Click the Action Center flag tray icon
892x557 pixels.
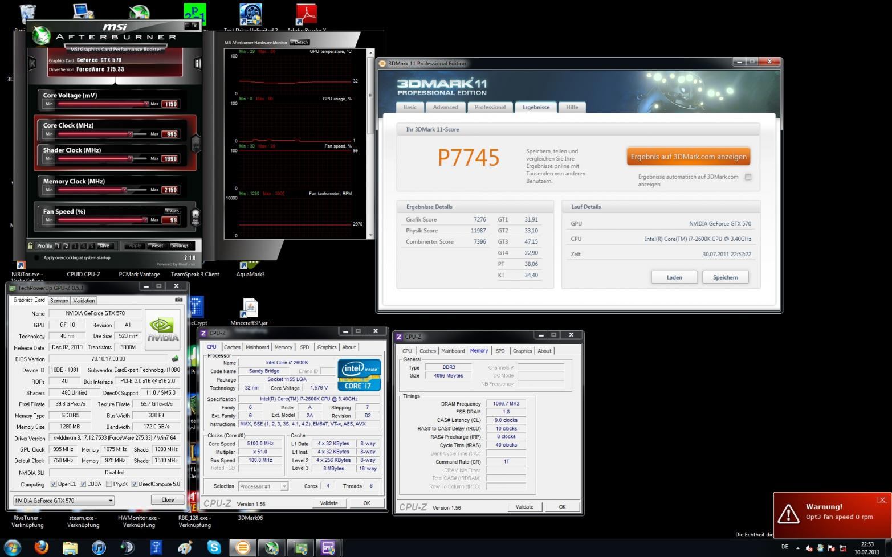click(832, 548)
